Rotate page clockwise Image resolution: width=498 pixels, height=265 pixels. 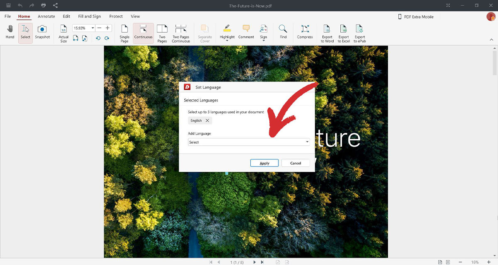point(107,38)
